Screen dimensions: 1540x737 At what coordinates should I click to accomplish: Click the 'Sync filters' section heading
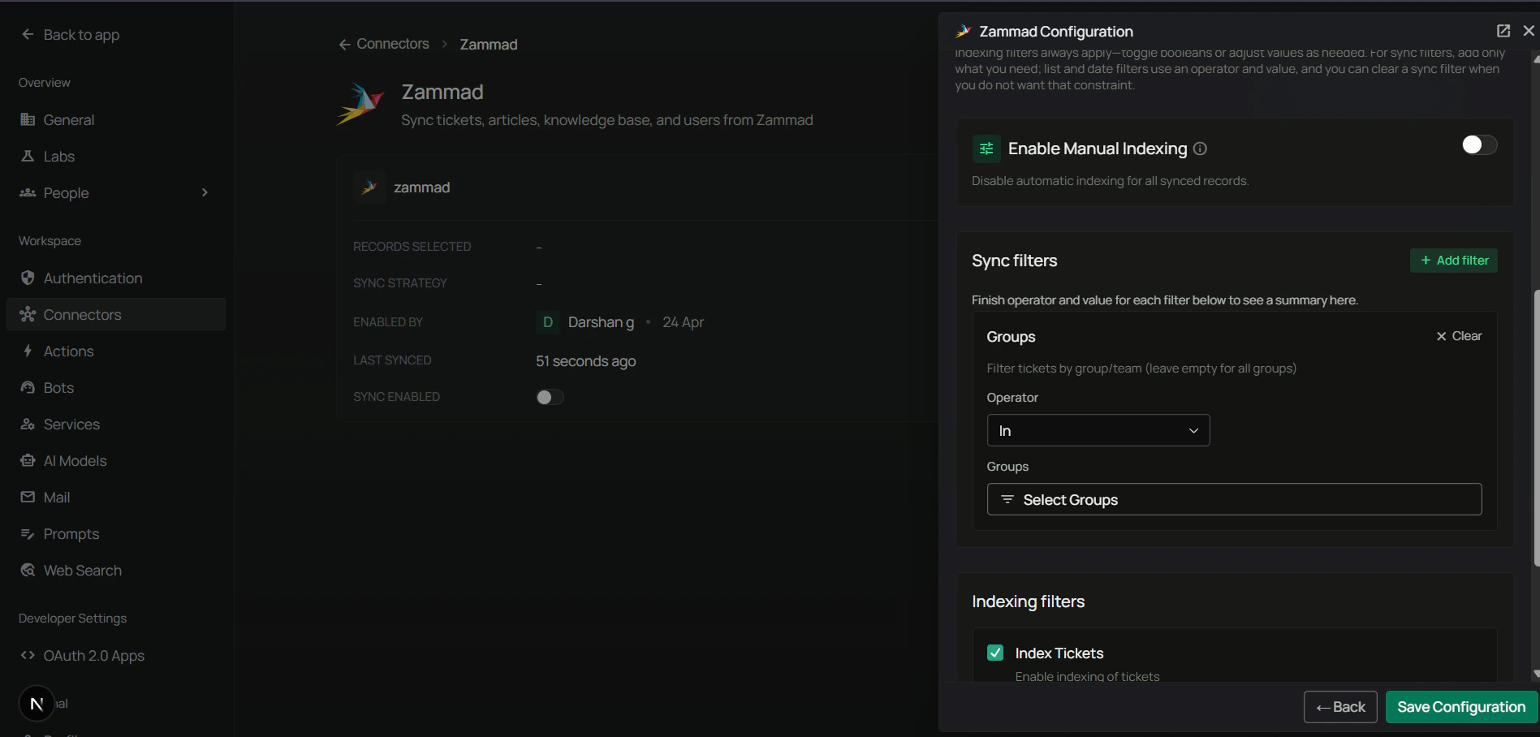[x=1015, y=261]
